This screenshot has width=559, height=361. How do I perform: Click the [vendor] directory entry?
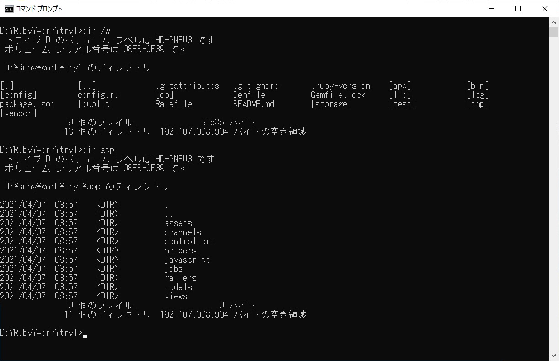click(x=18, y=113)
